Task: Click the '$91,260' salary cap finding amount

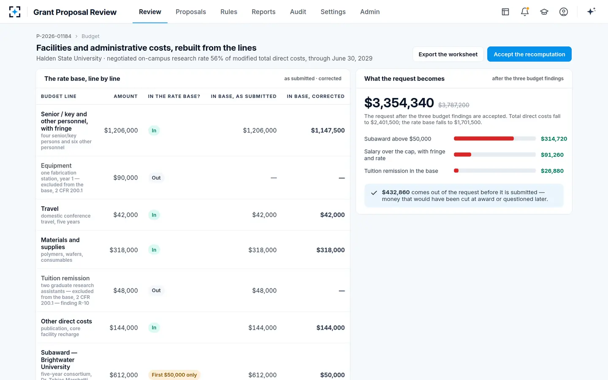Action: [552, 155]
